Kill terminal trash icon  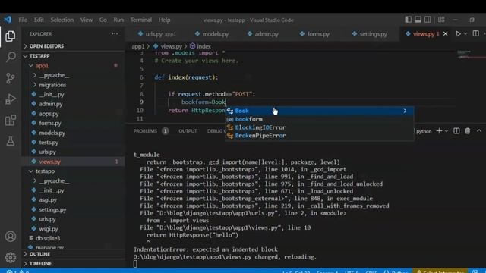click(x=468, y=131)
